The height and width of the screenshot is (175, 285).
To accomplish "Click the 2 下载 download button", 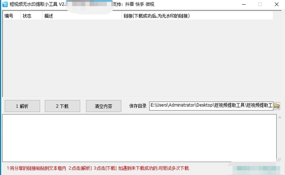I will click(62, 106).
